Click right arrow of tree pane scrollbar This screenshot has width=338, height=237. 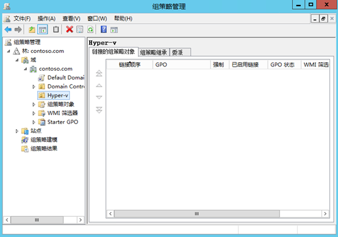(81, 220)
